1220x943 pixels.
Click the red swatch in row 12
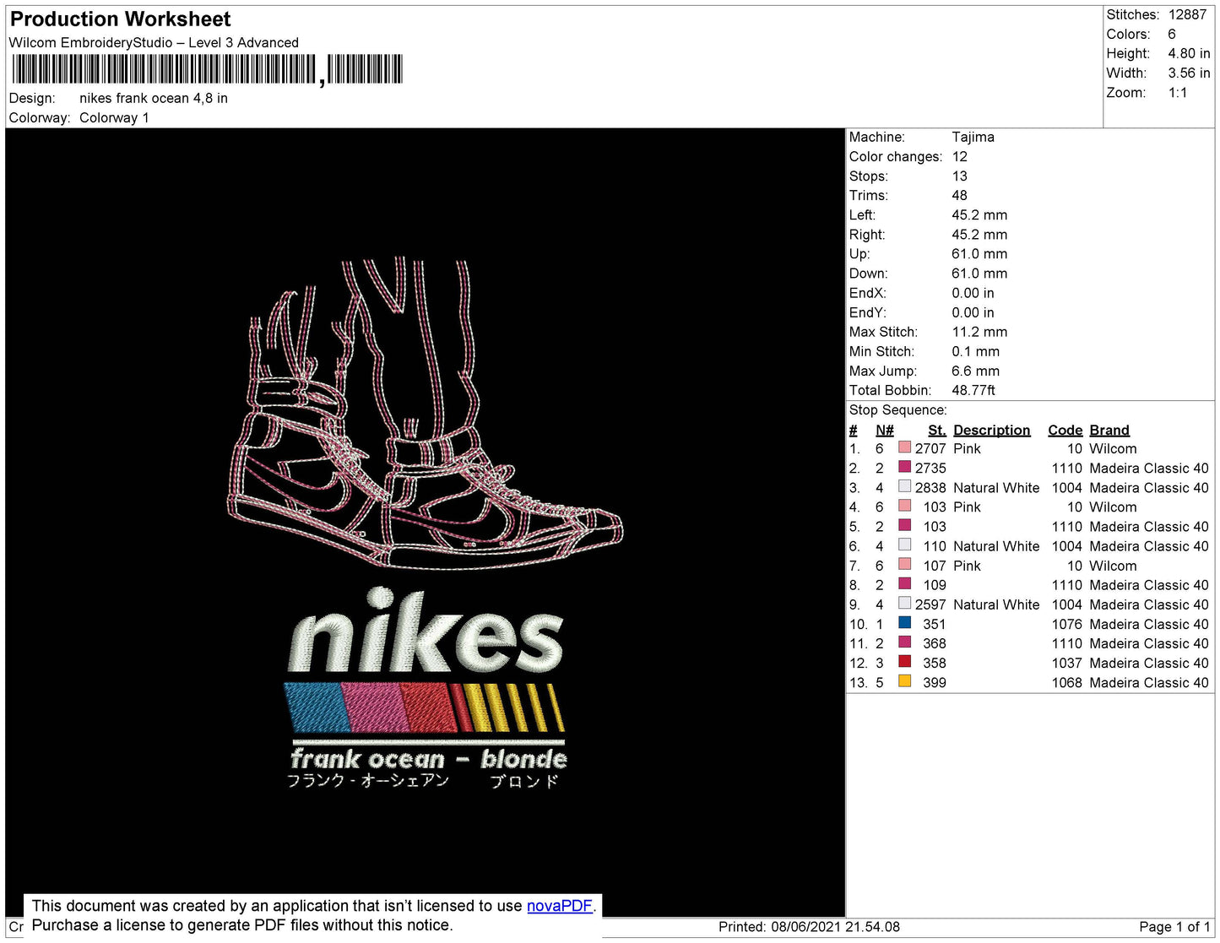[904, 662]
